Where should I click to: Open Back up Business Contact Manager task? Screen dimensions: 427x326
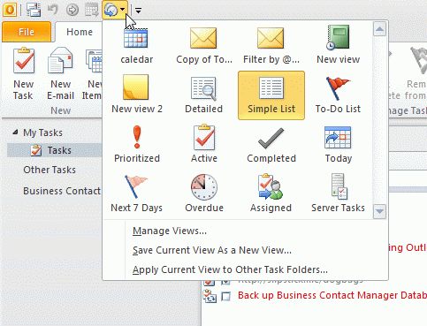[x=332, y=295]
